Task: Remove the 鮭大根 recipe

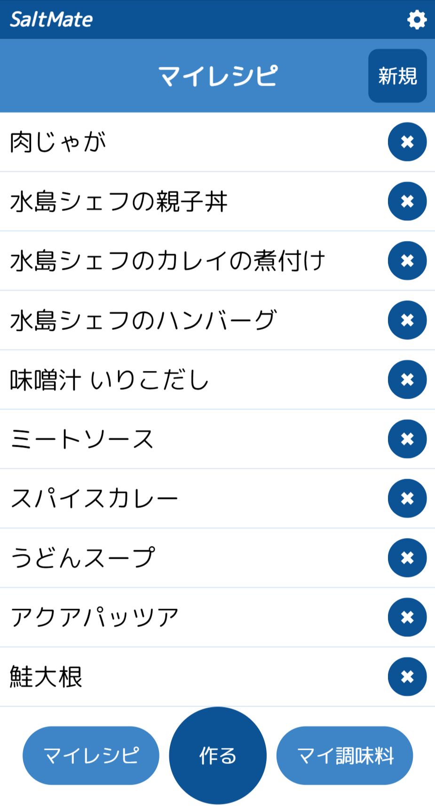Action: tap(407, 677)
